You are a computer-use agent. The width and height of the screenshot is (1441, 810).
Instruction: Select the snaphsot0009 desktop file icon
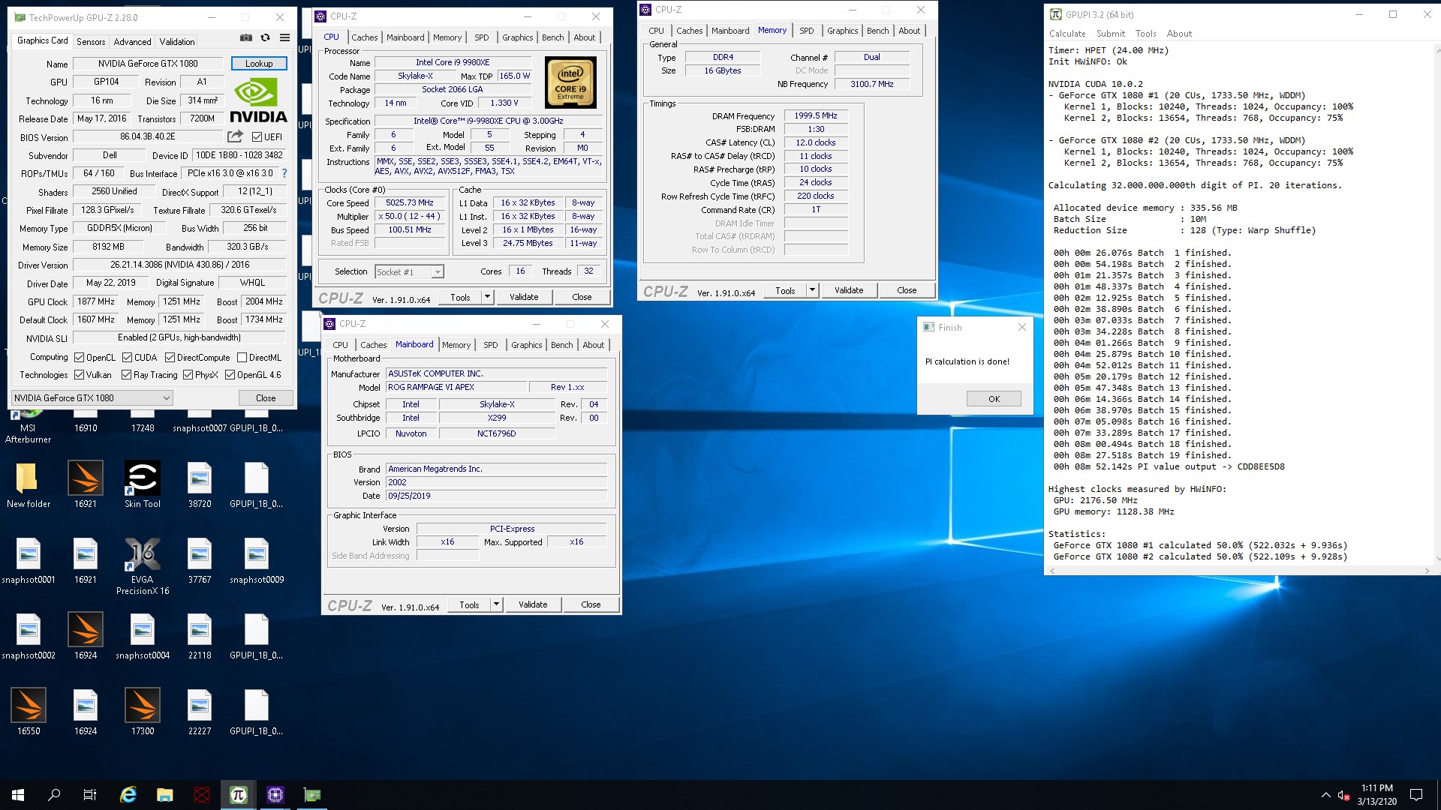click(257, 560)
